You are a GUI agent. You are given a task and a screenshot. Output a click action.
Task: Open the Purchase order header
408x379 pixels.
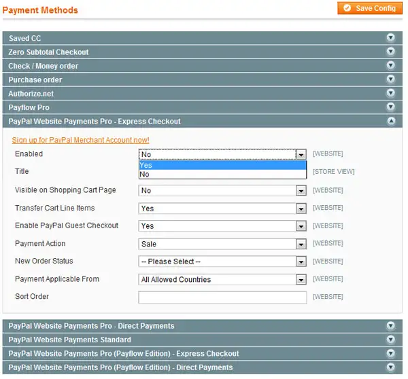pyautogui.click(x=203, y=79)
